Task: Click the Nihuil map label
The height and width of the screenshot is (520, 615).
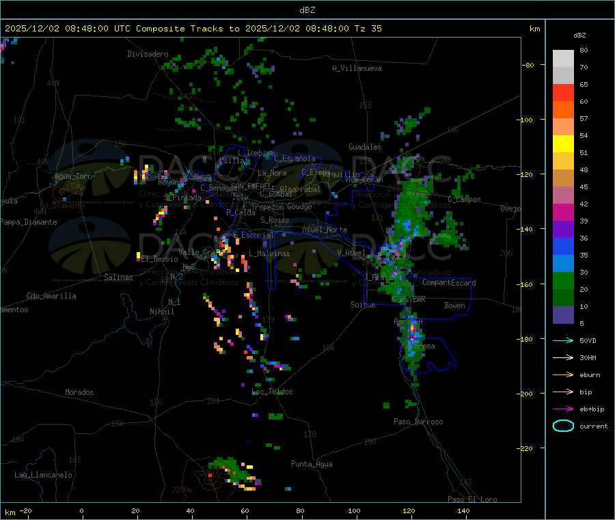Action: (161, 312)
